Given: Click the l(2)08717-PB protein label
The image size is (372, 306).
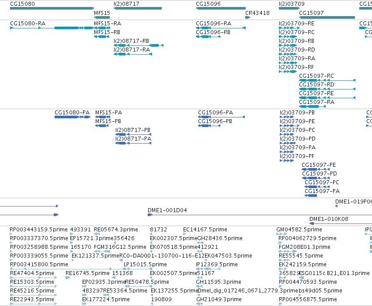Looking at the screenshot, I should pos(132,130).
